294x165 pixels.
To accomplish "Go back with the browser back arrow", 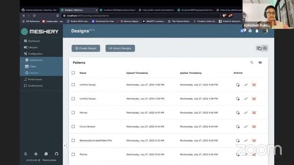I will [x=23, y=16].
